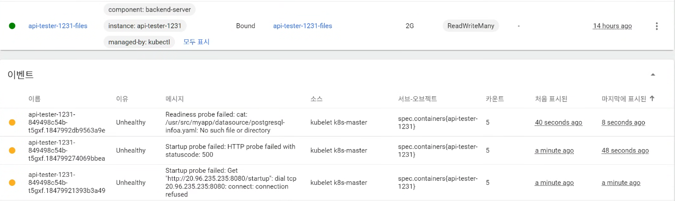
Task: Show all labels with the 모두 표시 link
Action: [196, 42]
